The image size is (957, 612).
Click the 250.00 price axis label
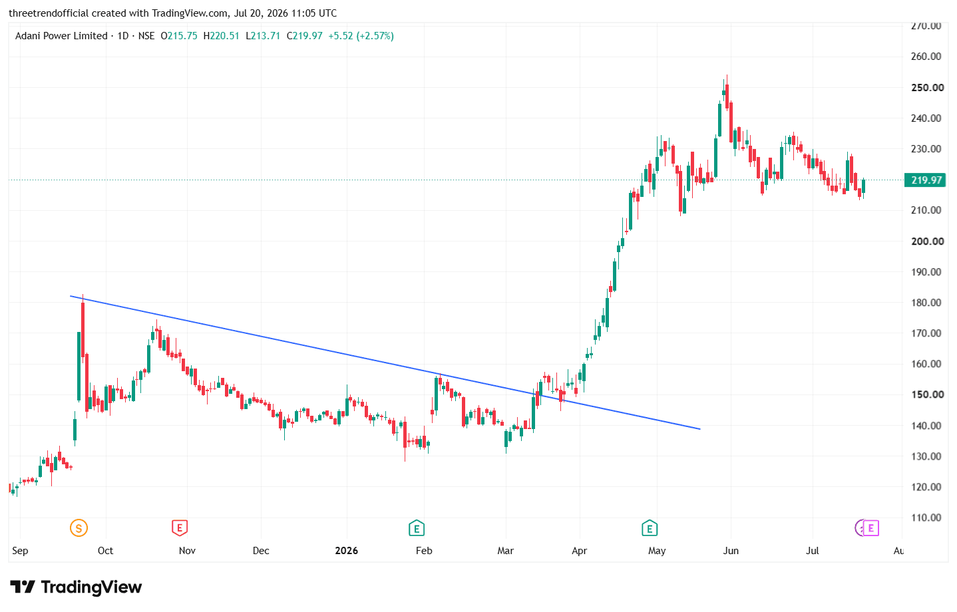(928, 87)
